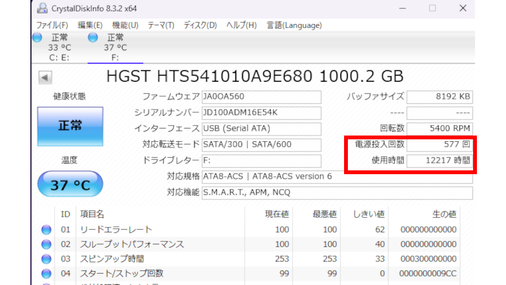
Task: Click the 正常 health status button
Action: tap(70, 126)
